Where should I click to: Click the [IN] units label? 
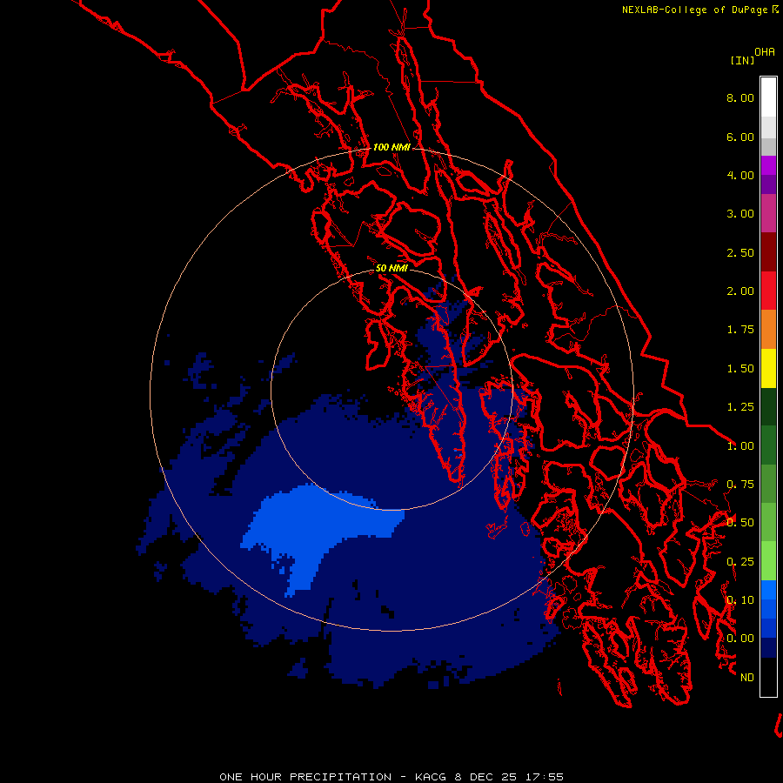pos(742,60)
